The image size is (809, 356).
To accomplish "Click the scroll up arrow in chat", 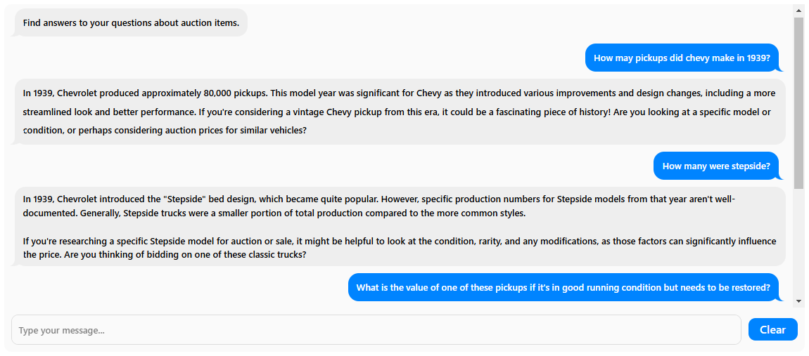I will click(798, 11).
